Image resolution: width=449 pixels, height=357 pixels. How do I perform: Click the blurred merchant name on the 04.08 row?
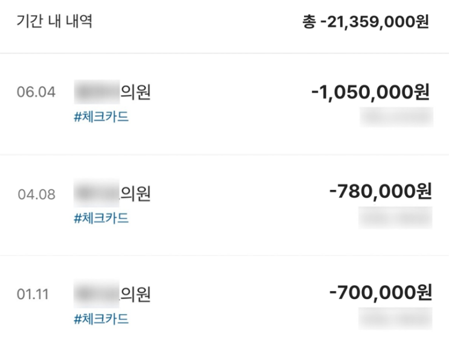[x=96, y=193]
